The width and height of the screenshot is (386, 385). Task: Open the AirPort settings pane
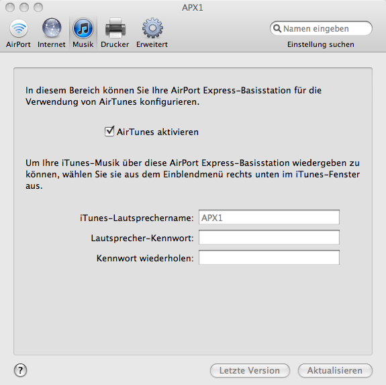(x=19, y=33)
